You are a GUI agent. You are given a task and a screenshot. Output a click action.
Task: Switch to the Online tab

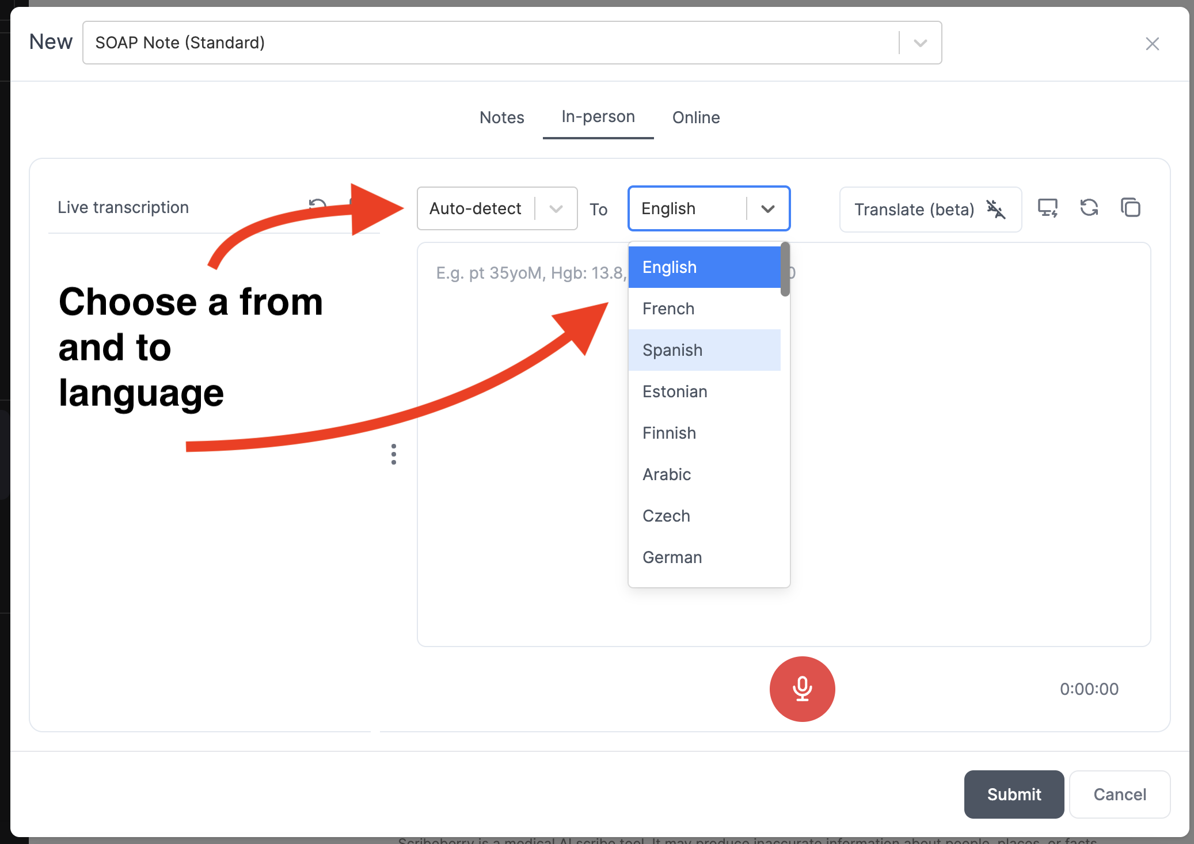695,117
